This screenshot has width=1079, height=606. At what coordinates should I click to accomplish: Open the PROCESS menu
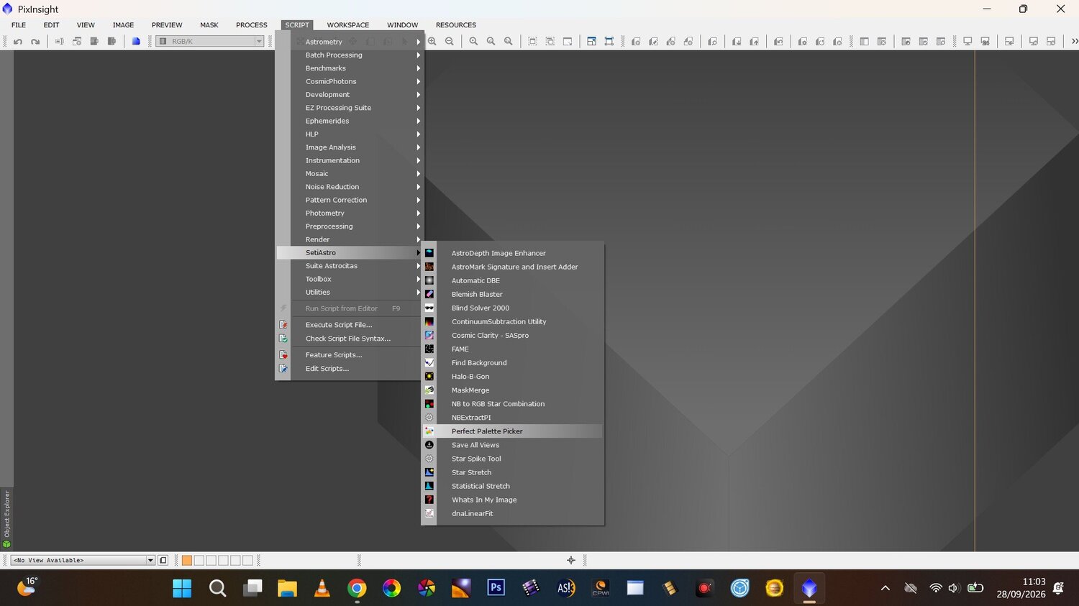pyautogui.click(x=252, y=25)
